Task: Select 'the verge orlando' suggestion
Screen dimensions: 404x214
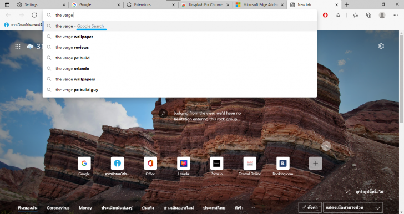Action: (180, 69)
